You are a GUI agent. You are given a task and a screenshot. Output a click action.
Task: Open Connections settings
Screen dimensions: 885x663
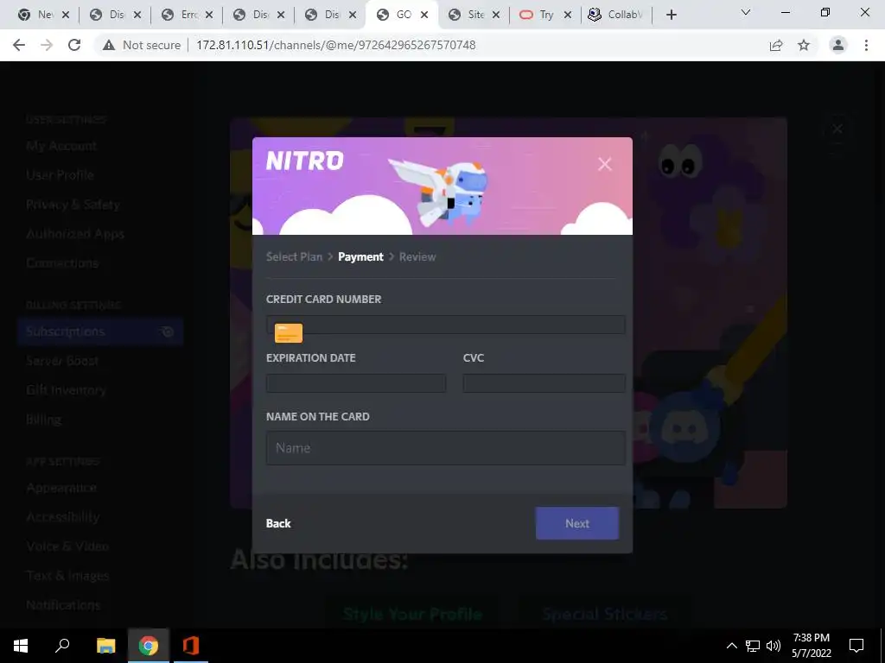(x=62, y=262)
